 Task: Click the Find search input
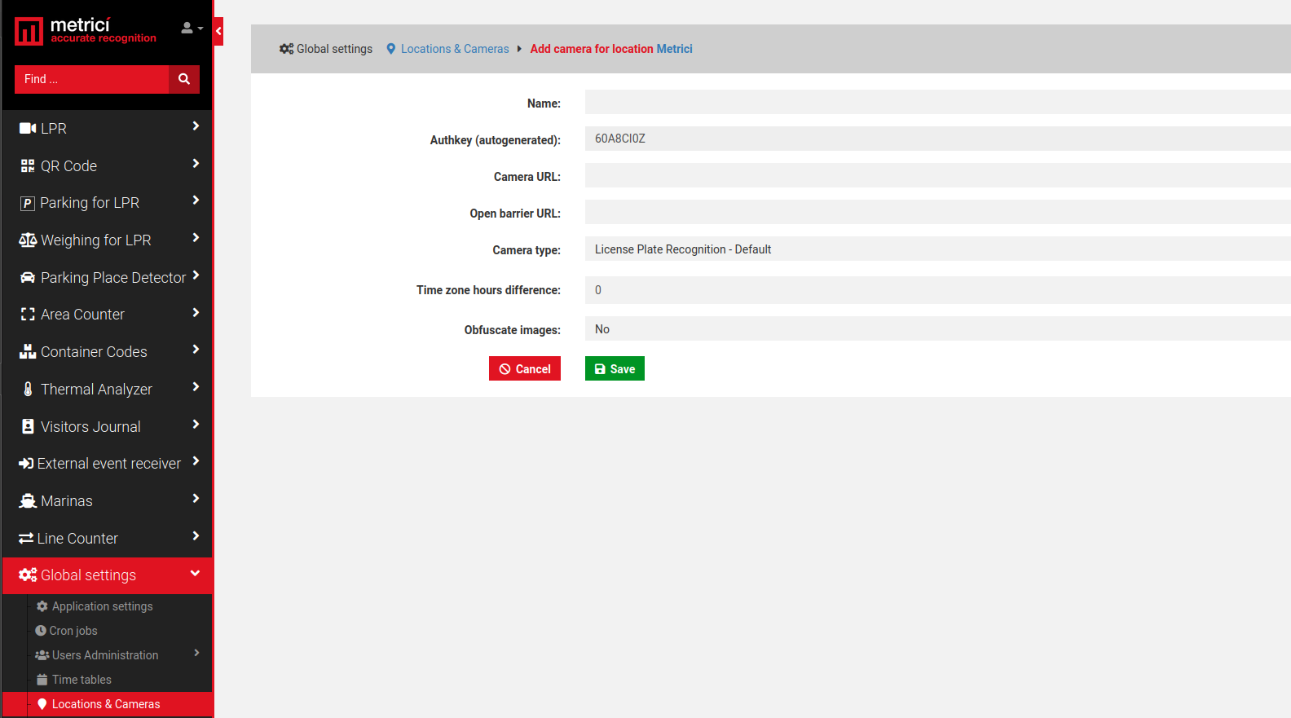91,79
